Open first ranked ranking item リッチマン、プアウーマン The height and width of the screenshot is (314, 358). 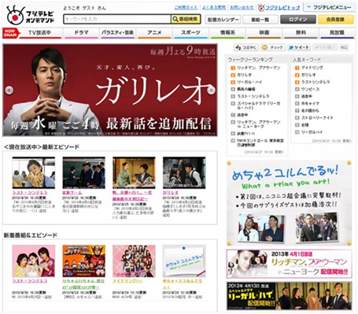pyautogui.click(x=259, y=68)
